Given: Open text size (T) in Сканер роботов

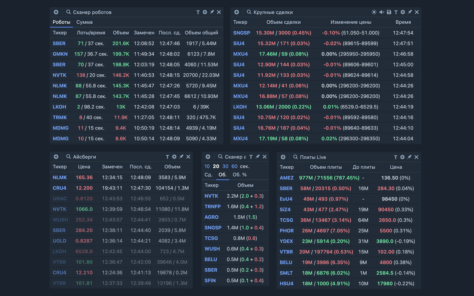Looking at the screenshot, I should (x=198, y=12).
